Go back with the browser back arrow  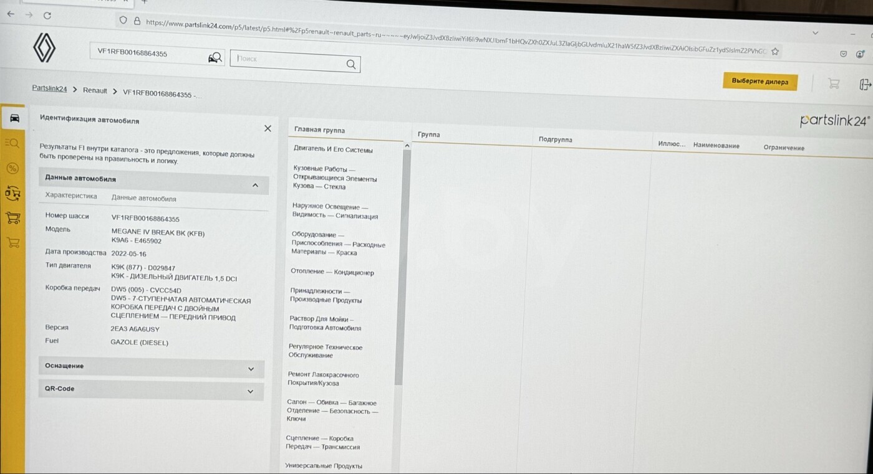[x=10, y=14]
